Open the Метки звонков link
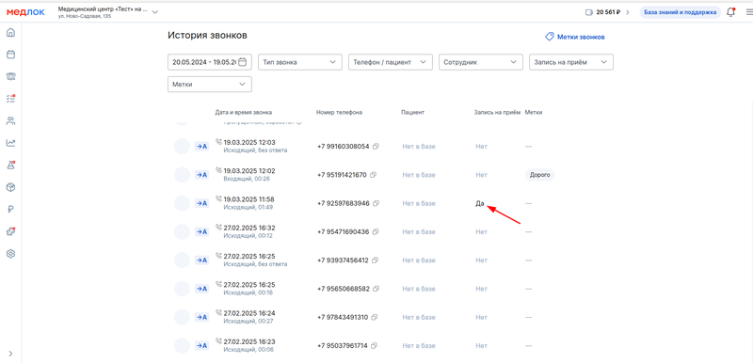Viewport: 753px width, 363px height. coord(574,37)
